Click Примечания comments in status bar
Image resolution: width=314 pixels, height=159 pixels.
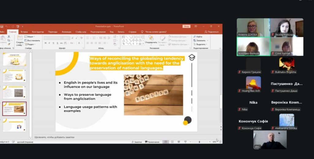tap(152, 142)
